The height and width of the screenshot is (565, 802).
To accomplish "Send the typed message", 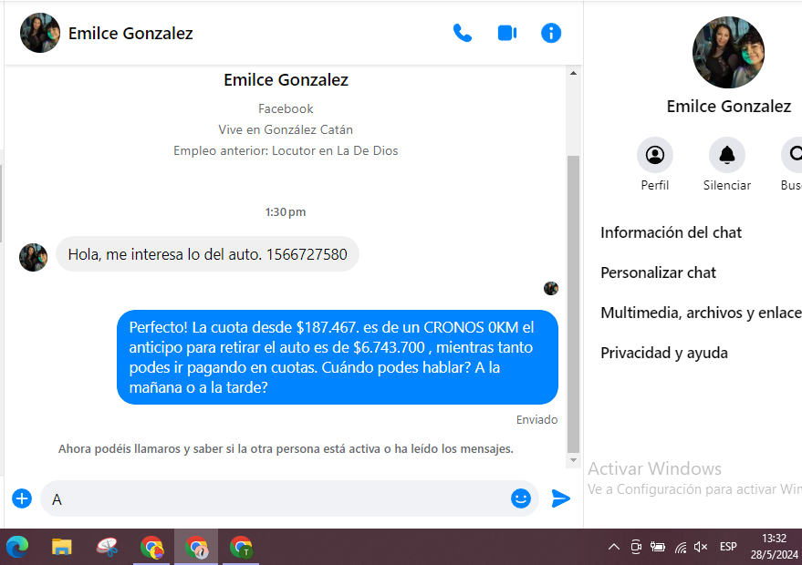I will coord(561,498).
